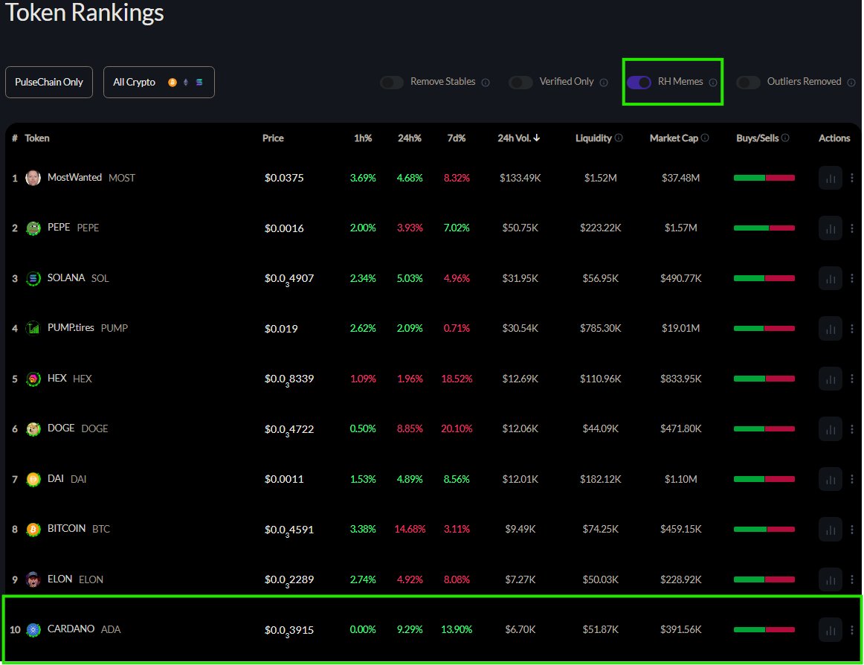Open more actions menu for HEX
Image resolution: width=864 pixels, height=665 pixels.
(852, 379)
